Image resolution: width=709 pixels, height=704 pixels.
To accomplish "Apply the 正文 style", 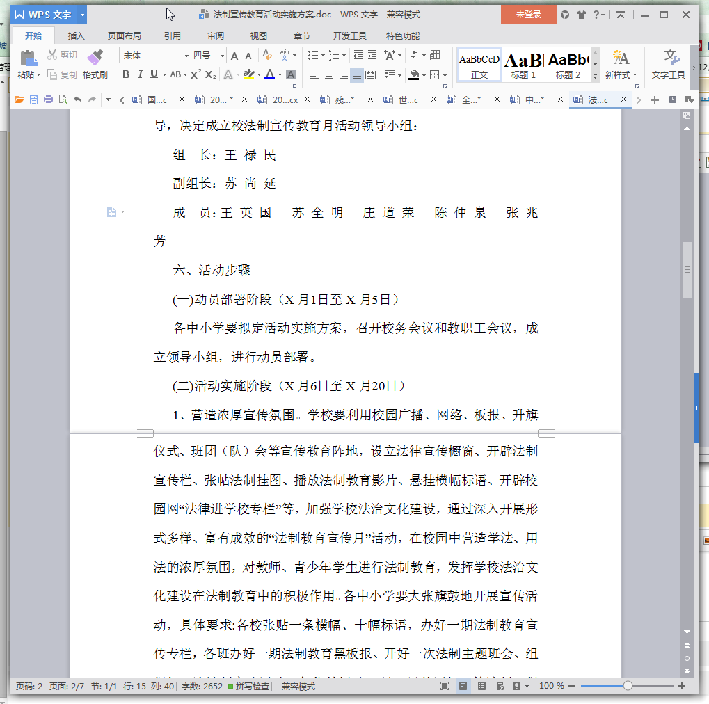I will pos(479,65).
